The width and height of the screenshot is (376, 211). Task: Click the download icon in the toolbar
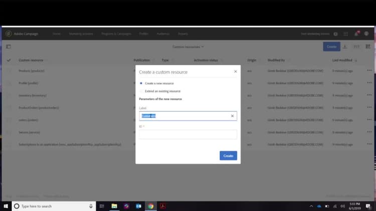tap(345, 47)
